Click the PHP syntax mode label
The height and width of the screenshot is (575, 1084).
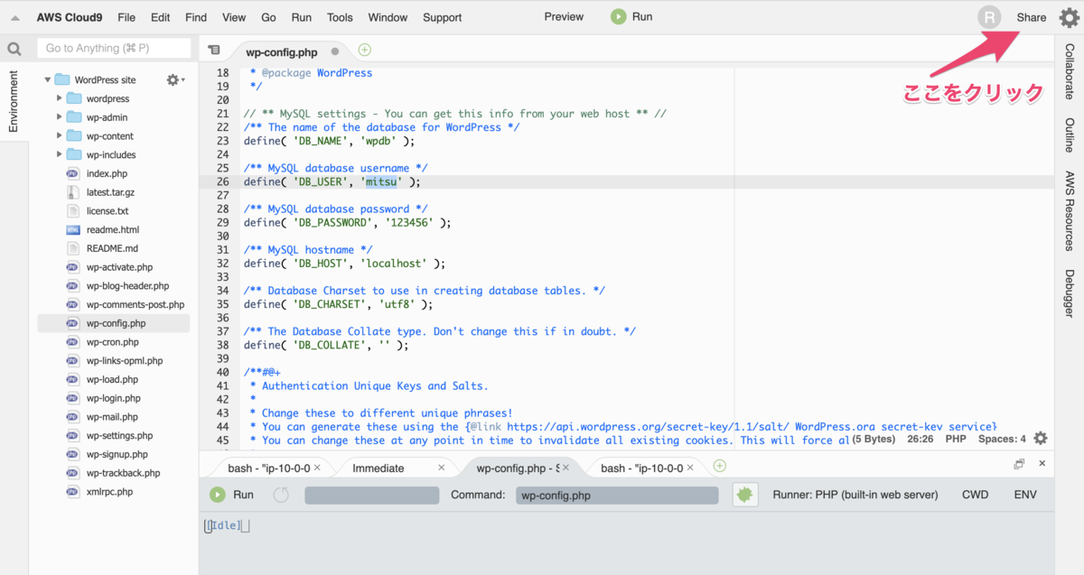[956, 439]
